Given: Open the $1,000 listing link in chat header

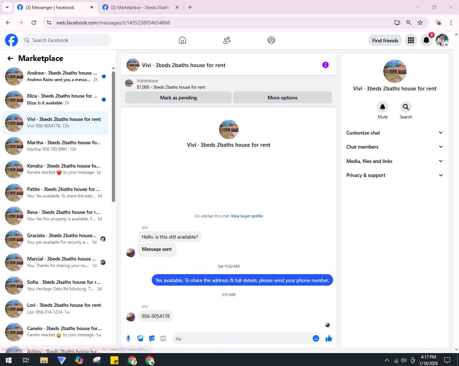Looking at the screenshot, I should click(171, 87).
